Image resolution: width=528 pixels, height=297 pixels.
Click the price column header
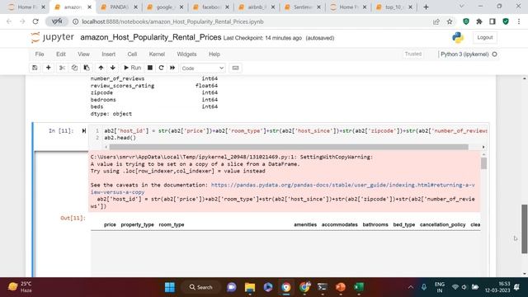tap(110, 224)
